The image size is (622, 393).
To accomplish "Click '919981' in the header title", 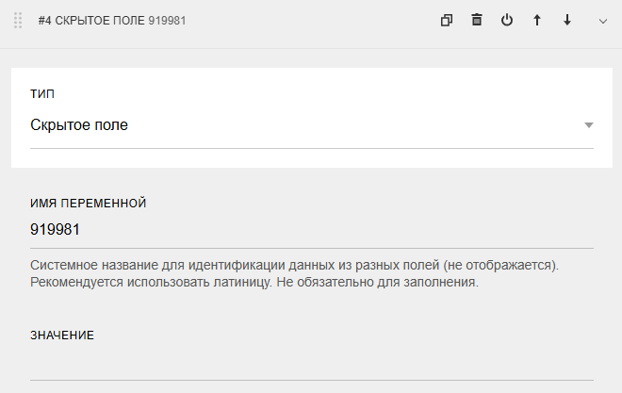I will click(167, 20).
